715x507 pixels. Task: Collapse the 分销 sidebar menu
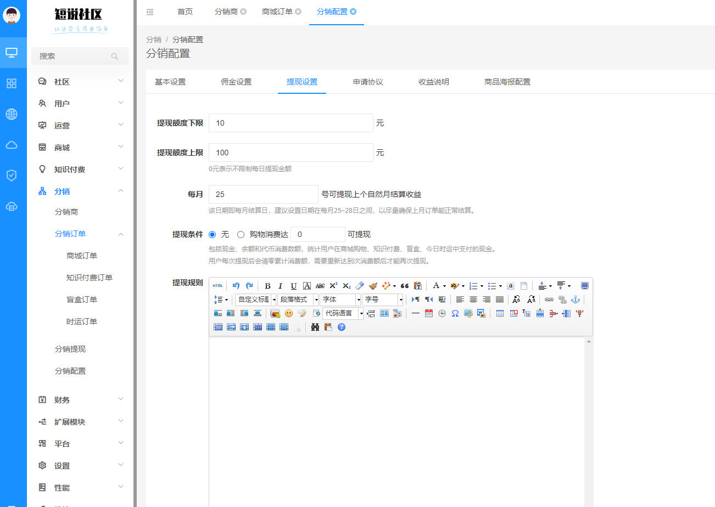point(80,191)
